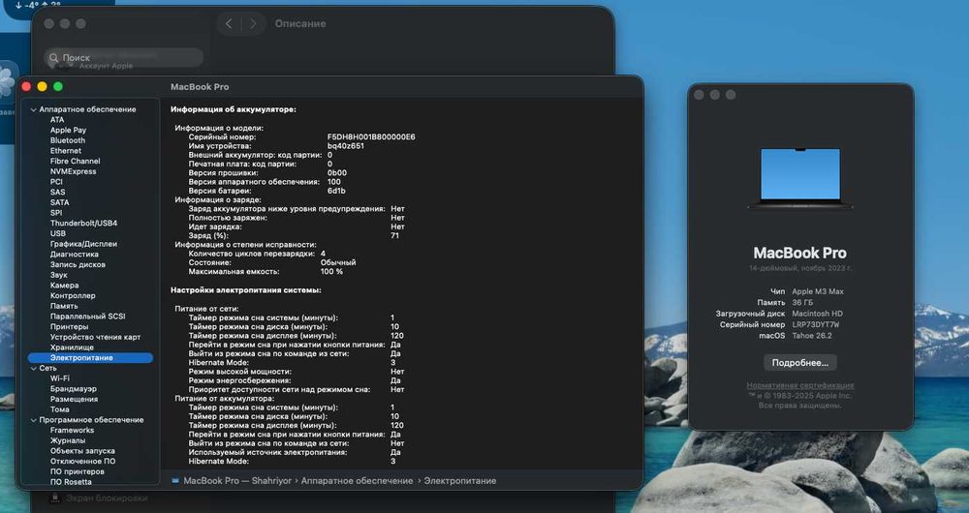The height and width of the screenshot is (513, 969).
Task: Click the Информация об аккумуляторе heading
Action: pos(234,109)
